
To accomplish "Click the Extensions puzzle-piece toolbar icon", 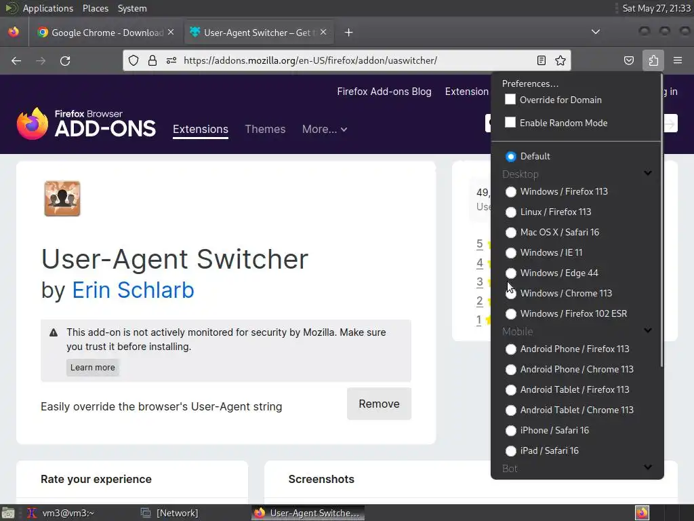I will pyautogui.click(x=653, y=60).
